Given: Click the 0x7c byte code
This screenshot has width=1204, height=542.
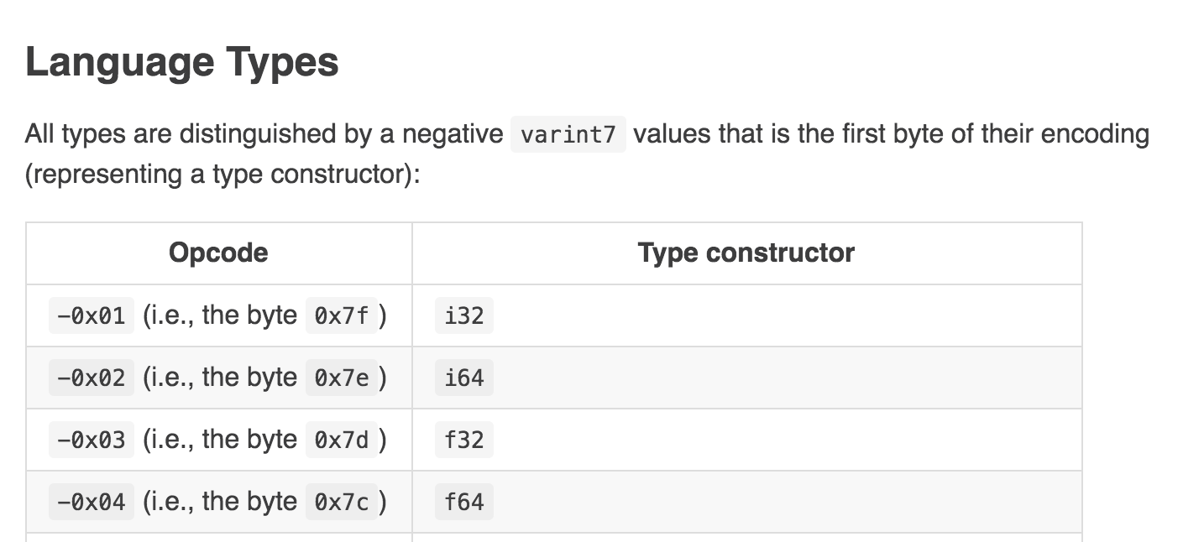Looking at the screenshot, I should pyautogui.click(x=342, y=502).
